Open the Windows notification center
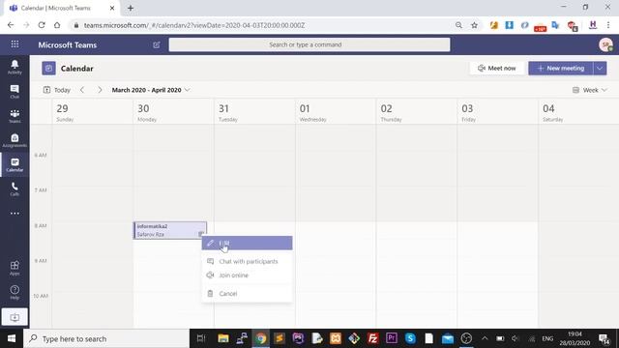 click(604, 338)
